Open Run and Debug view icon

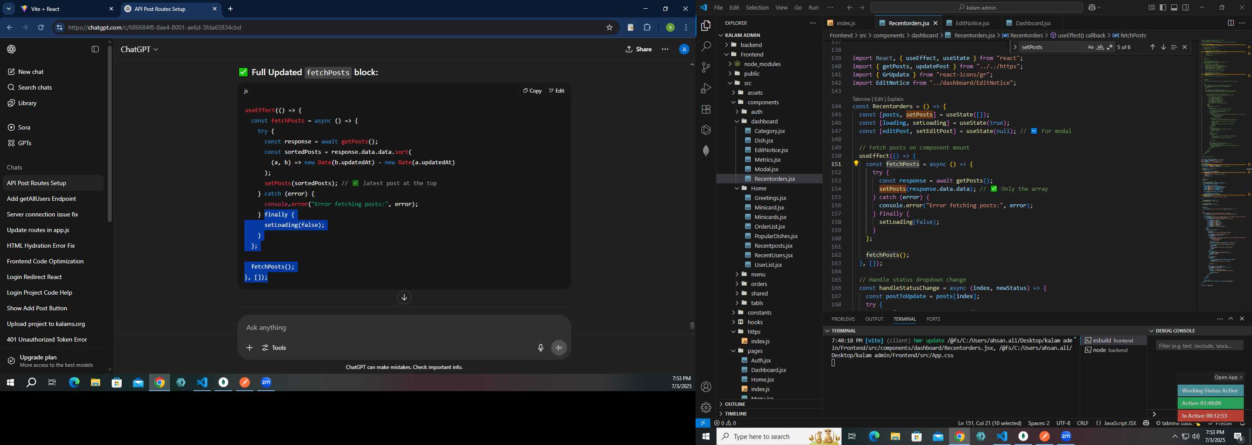tap(706, 88)
